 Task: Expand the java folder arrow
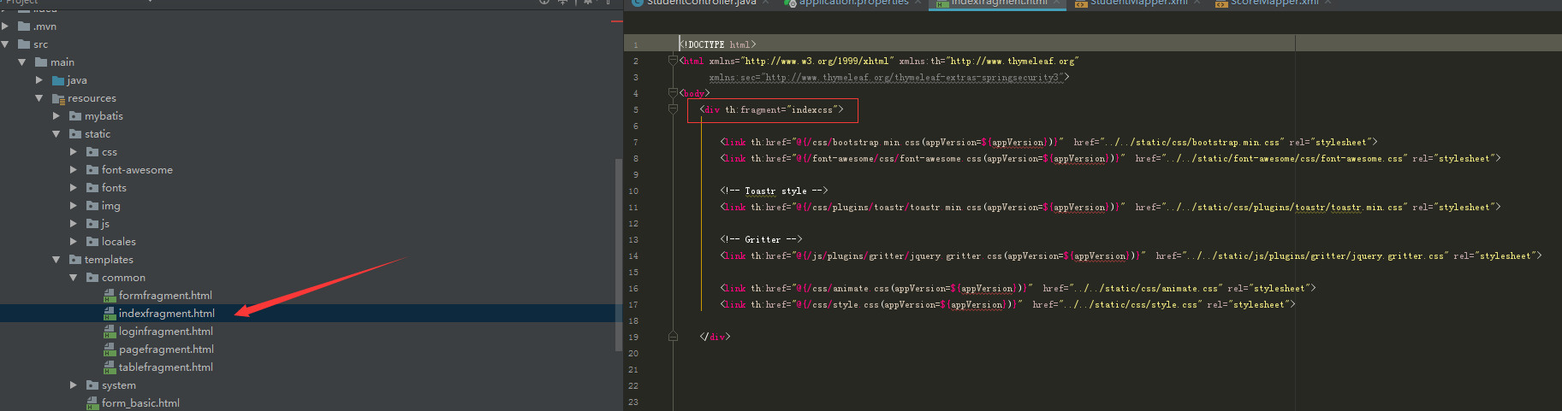point(39,80)
